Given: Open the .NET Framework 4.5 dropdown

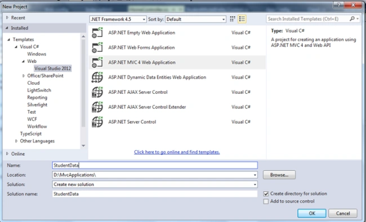Looking at the screenshot, I should click(x=118, y=19).
